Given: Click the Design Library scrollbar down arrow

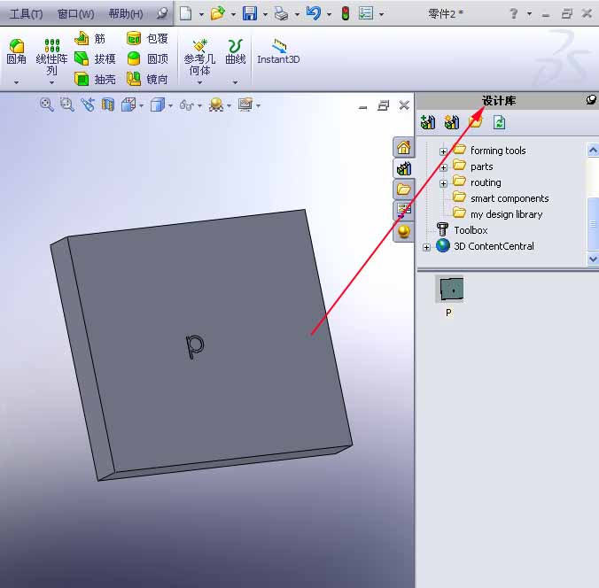Looking at the screenshot, I should tap(593, 259).
